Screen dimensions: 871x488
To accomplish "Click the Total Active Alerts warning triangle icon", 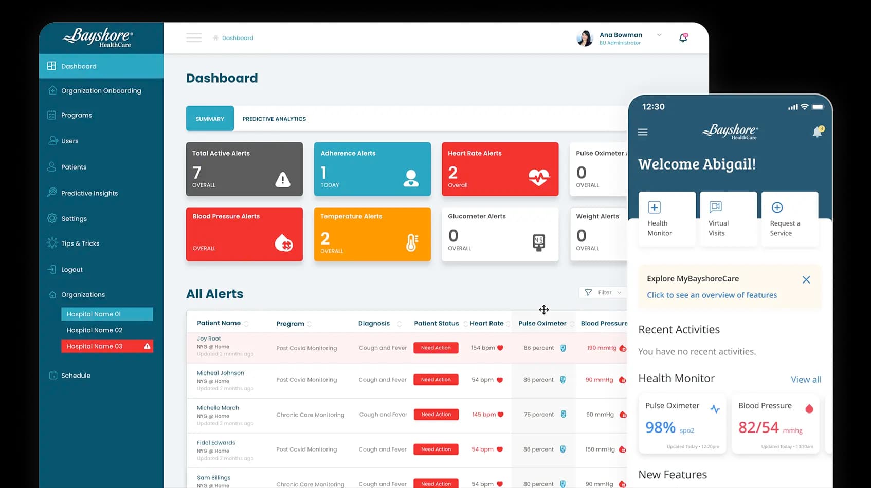I will pos(282,179).
